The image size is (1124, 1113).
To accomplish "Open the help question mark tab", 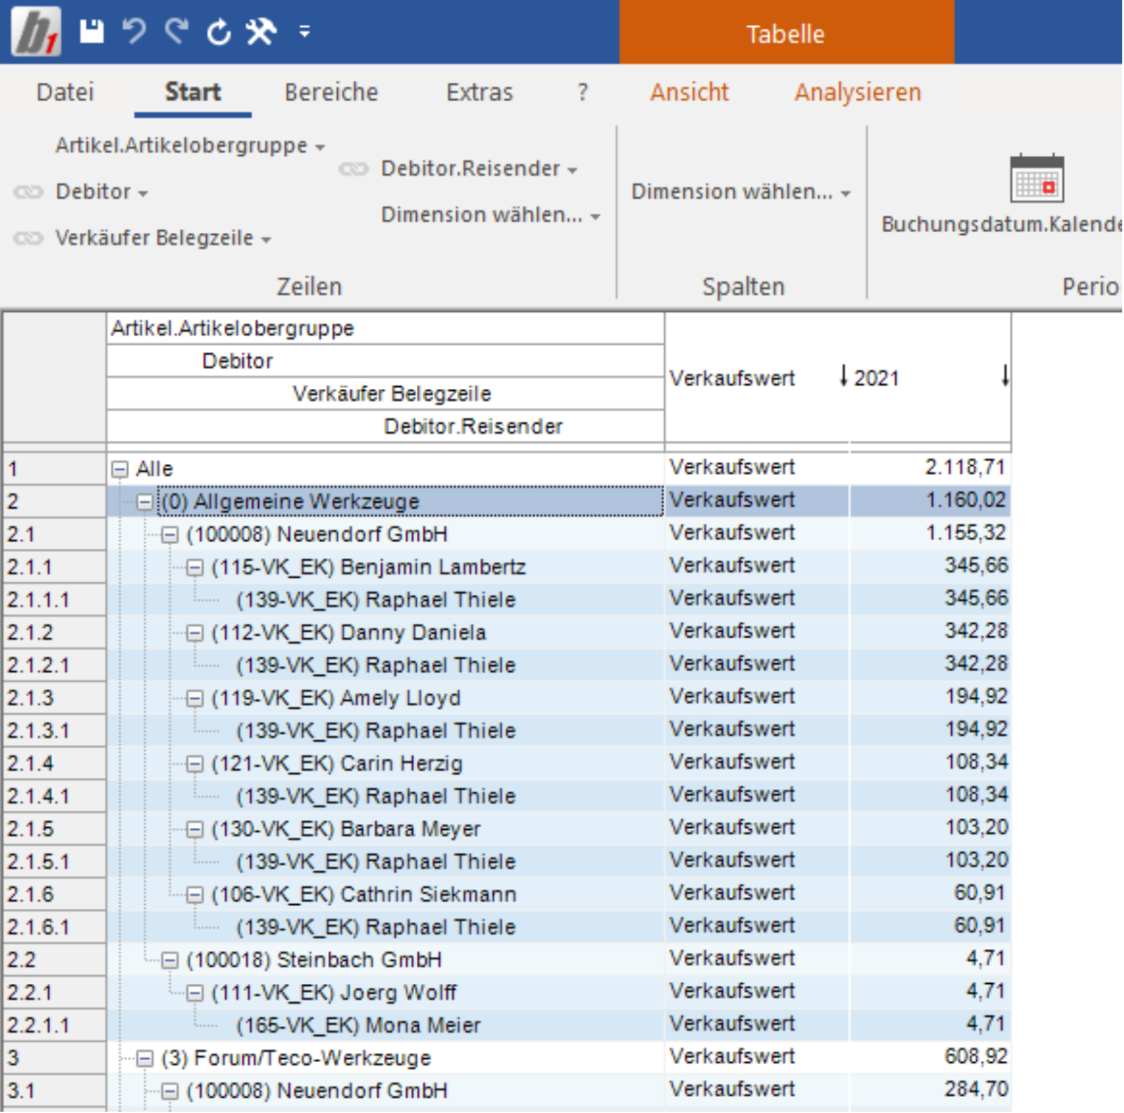I will [583, 92].
